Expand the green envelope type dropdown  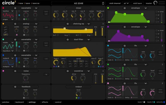point(146,8)
